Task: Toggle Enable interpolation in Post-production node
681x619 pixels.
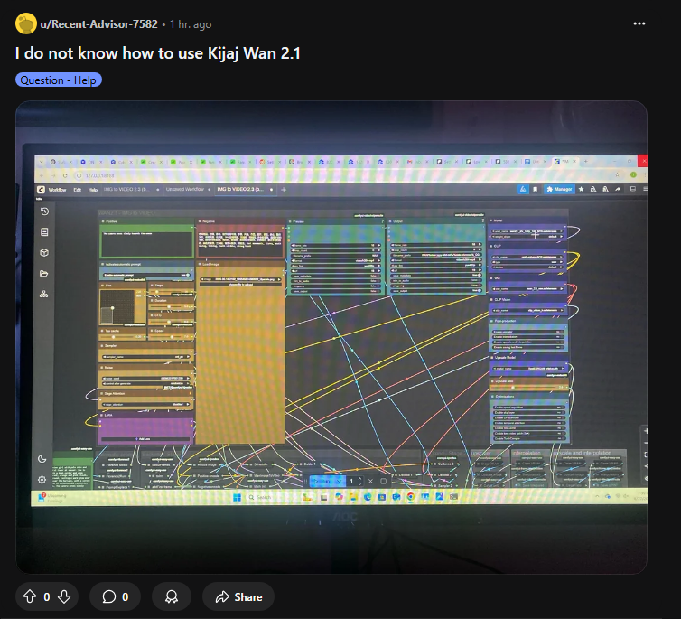Action: click(528, 337)
